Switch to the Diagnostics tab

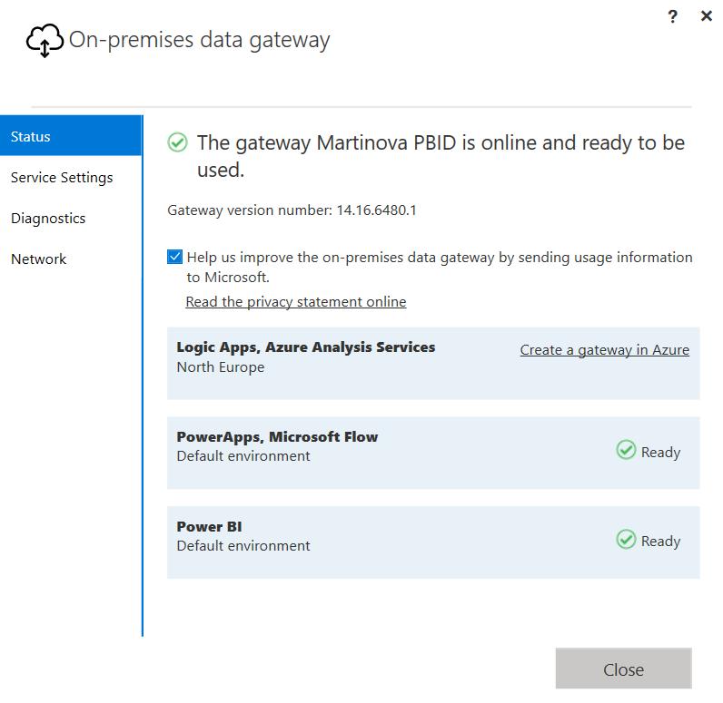(48, 219)
